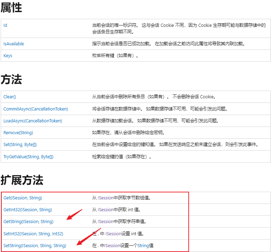271x252 pixels.
Task: Open CommitAsync(CancellationToken) method link
Action: pos(36,109)
